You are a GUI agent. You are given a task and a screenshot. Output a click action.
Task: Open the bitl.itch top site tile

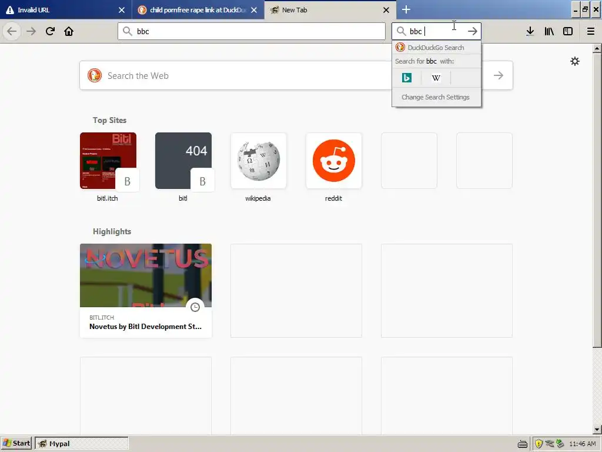click(x=108, y=161)
